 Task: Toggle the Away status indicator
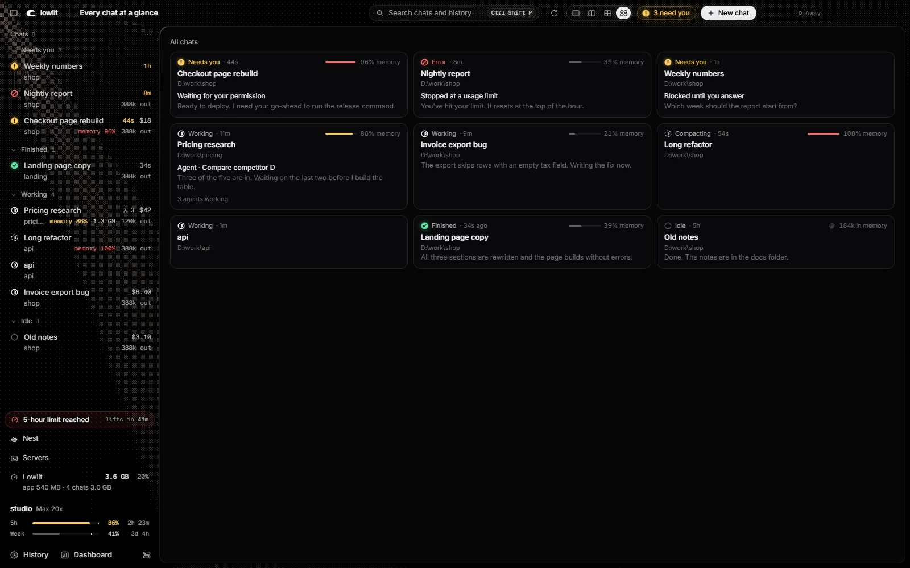coord(809,13)
